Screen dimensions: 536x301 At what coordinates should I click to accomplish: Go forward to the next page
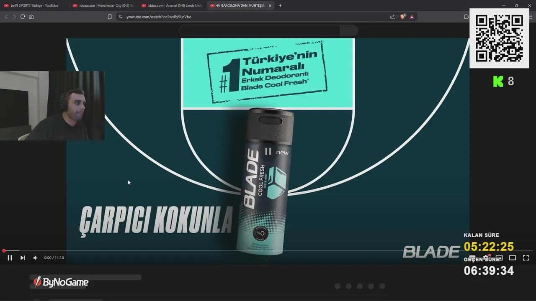tap(14, 17)
